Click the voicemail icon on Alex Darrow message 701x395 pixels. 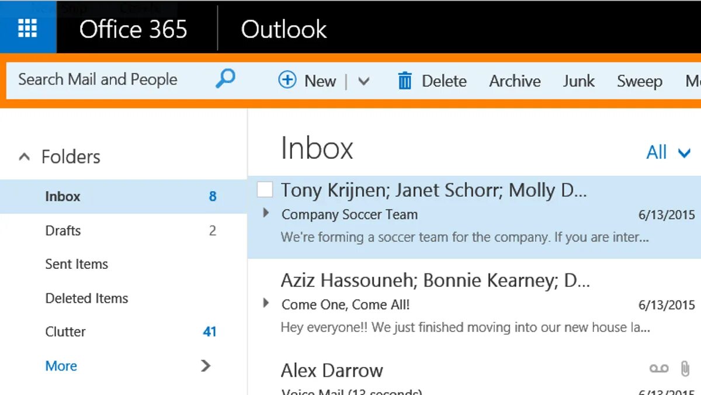click(x=659, y=368)
